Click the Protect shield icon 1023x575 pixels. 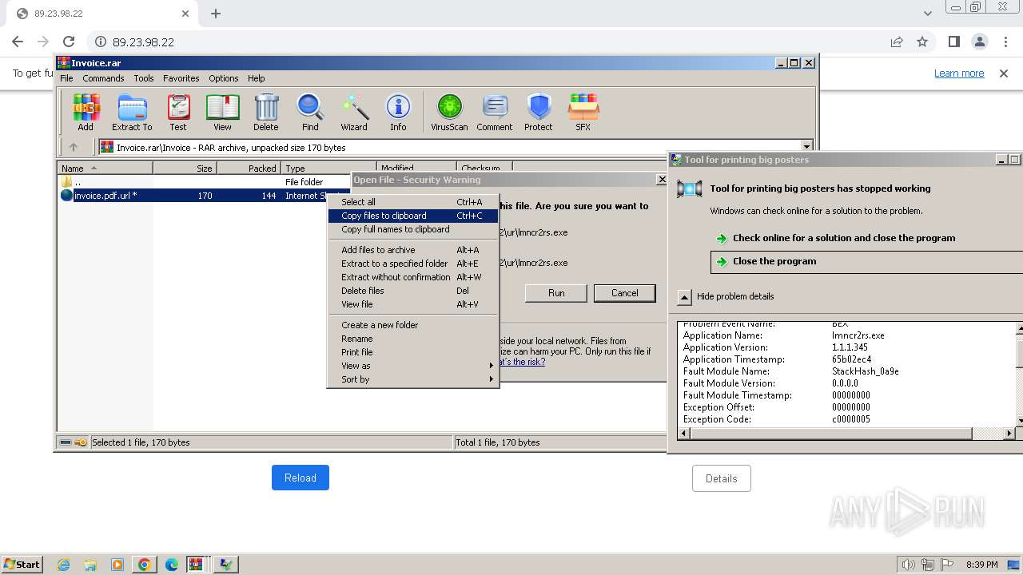pyautogui.click(x=539, y=112)
